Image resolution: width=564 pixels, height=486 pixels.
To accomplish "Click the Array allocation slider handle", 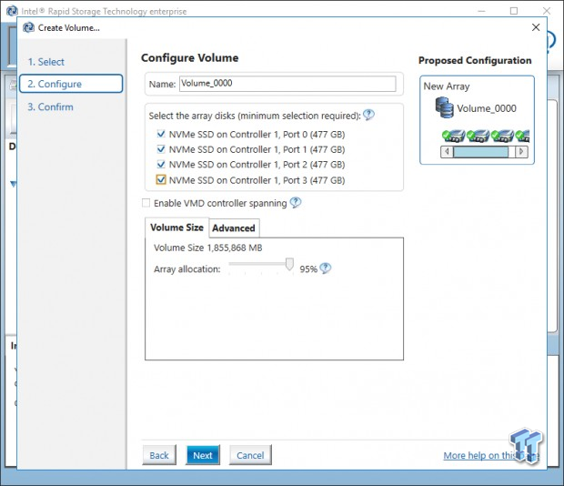I will point(289,264).
